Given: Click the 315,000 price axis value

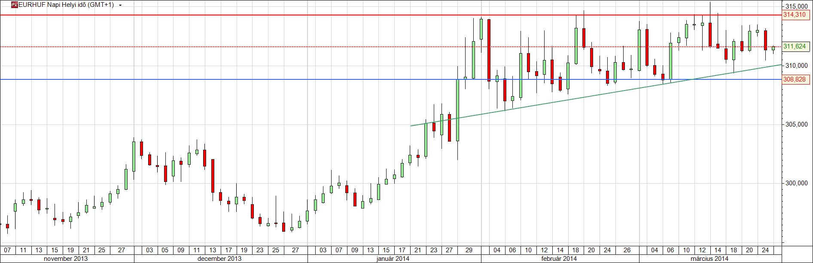Looking at the screenshot, I should click(x=796, y=6).
